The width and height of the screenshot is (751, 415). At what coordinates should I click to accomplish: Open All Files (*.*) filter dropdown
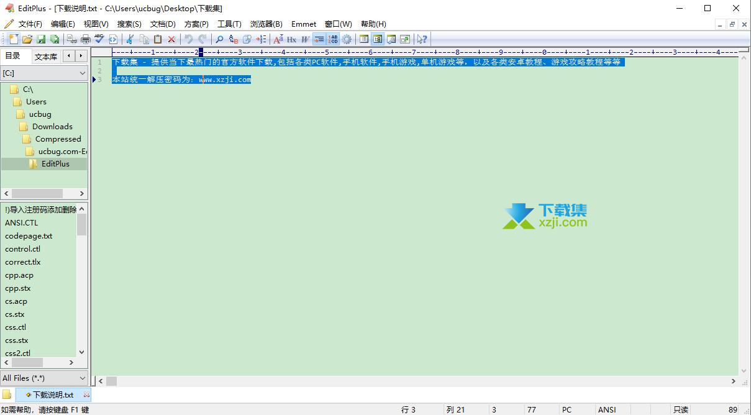(x=44, y=378)
